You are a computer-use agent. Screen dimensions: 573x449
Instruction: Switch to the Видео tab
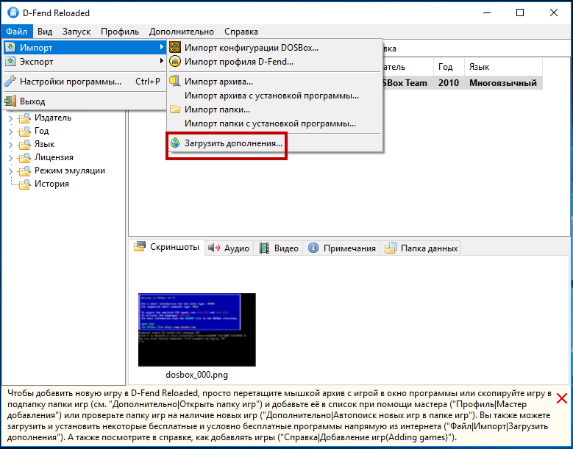pyautogui.click(x=279, y=248)
